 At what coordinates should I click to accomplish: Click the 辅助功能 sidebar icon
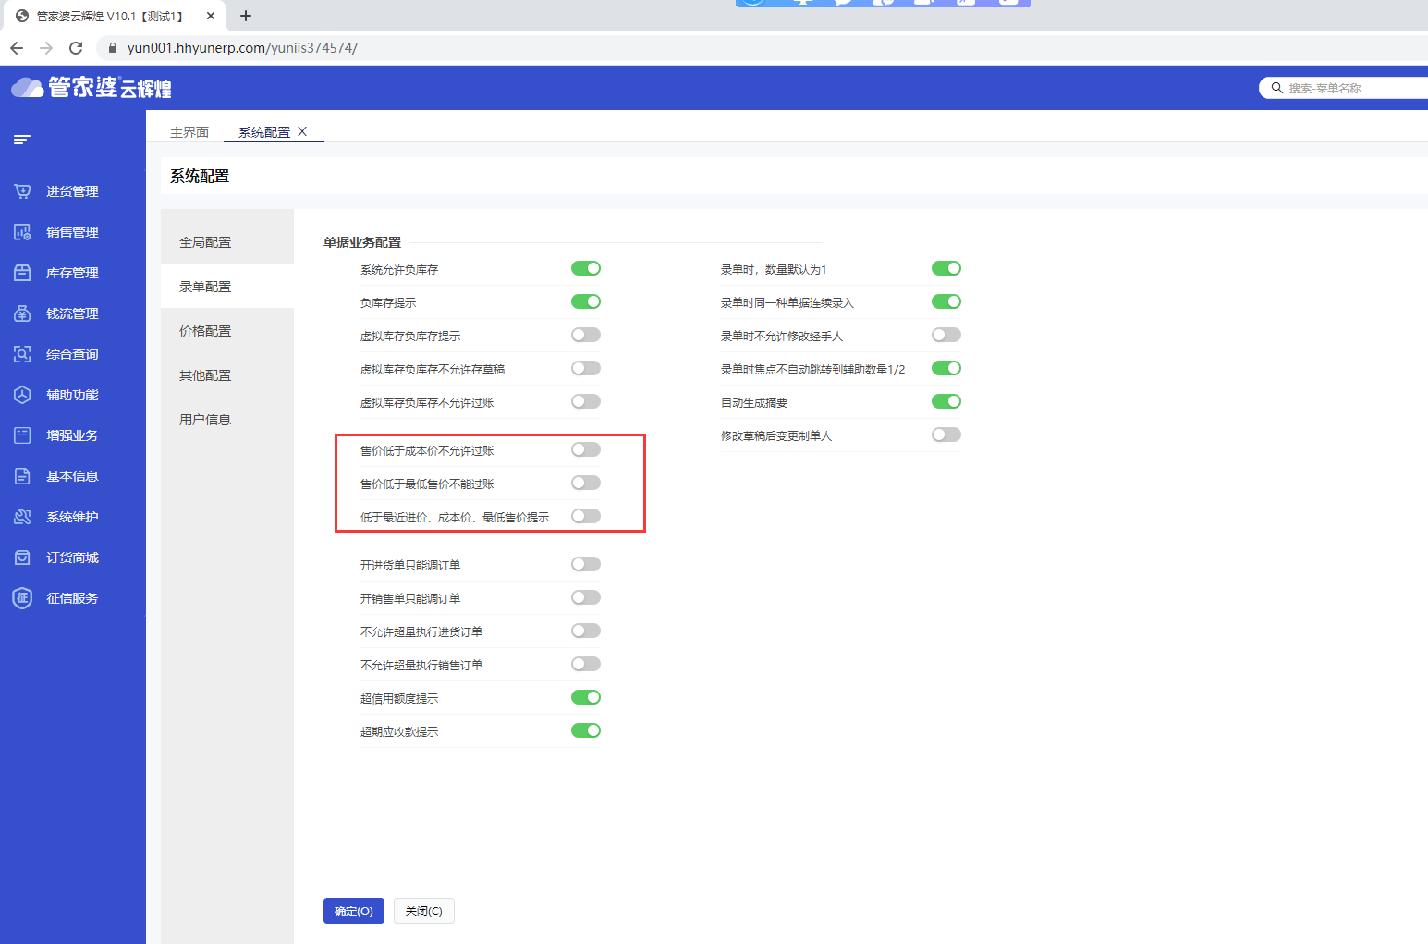pos(22,395)
